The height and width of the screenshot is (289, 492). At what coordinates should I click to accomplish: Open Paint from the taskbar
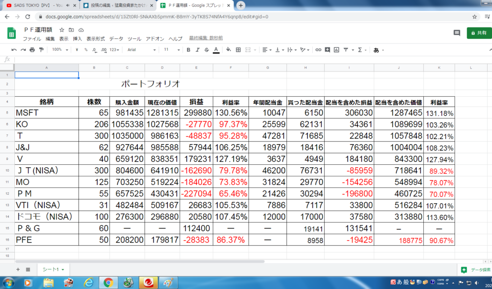[169, 283]
